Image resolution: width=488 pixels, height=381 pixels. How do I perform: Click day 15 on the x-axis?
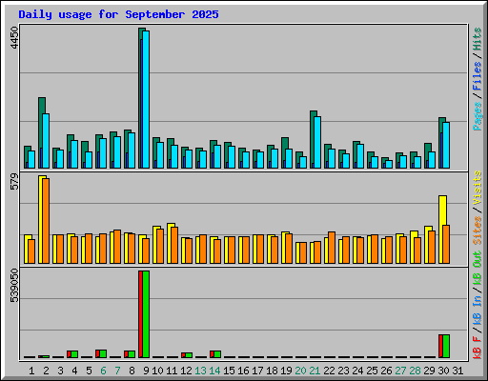(x=229, y=371)
